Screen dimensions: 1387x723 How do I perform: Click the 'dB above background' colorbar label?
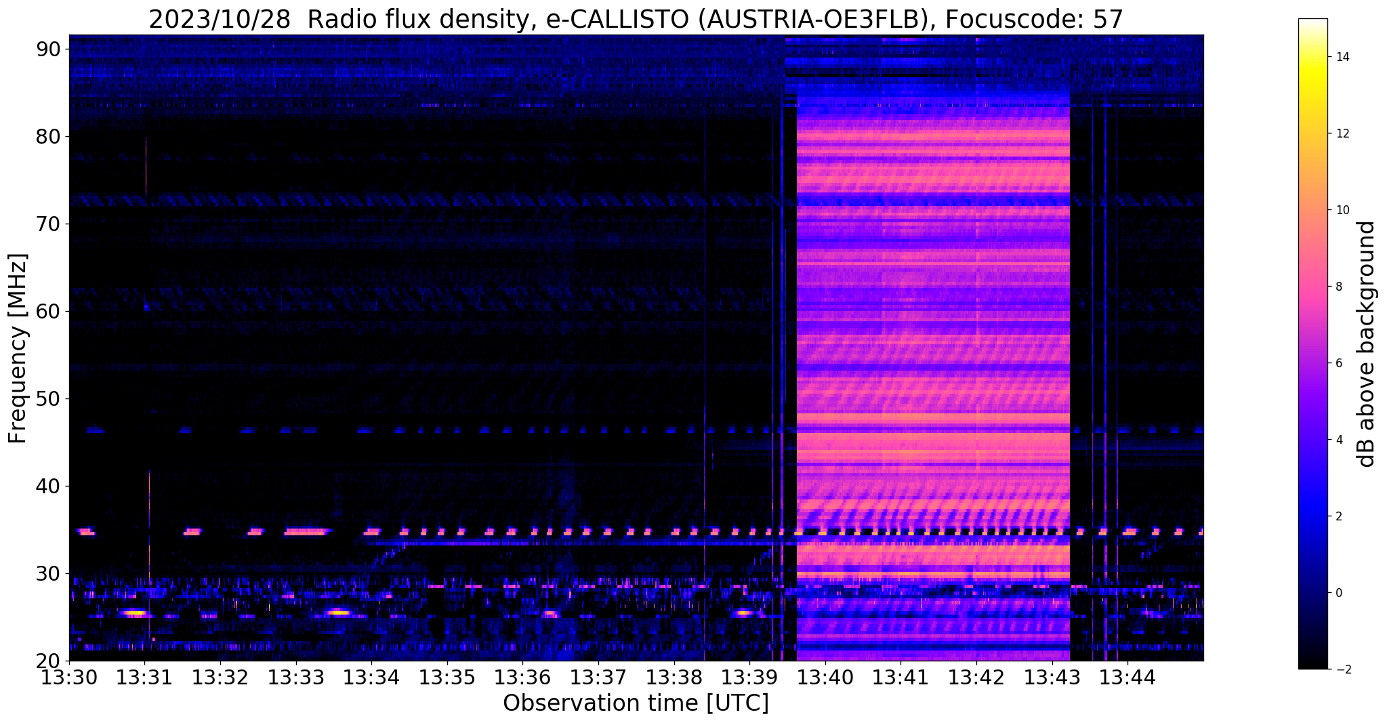[x=1367, y=344]
